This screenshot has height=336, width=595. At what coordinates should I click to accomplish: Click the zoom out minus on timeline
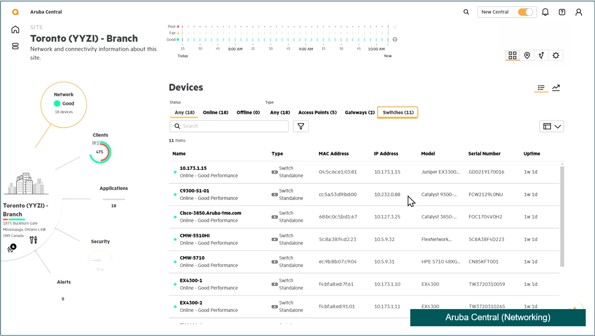tap(395, 39)
